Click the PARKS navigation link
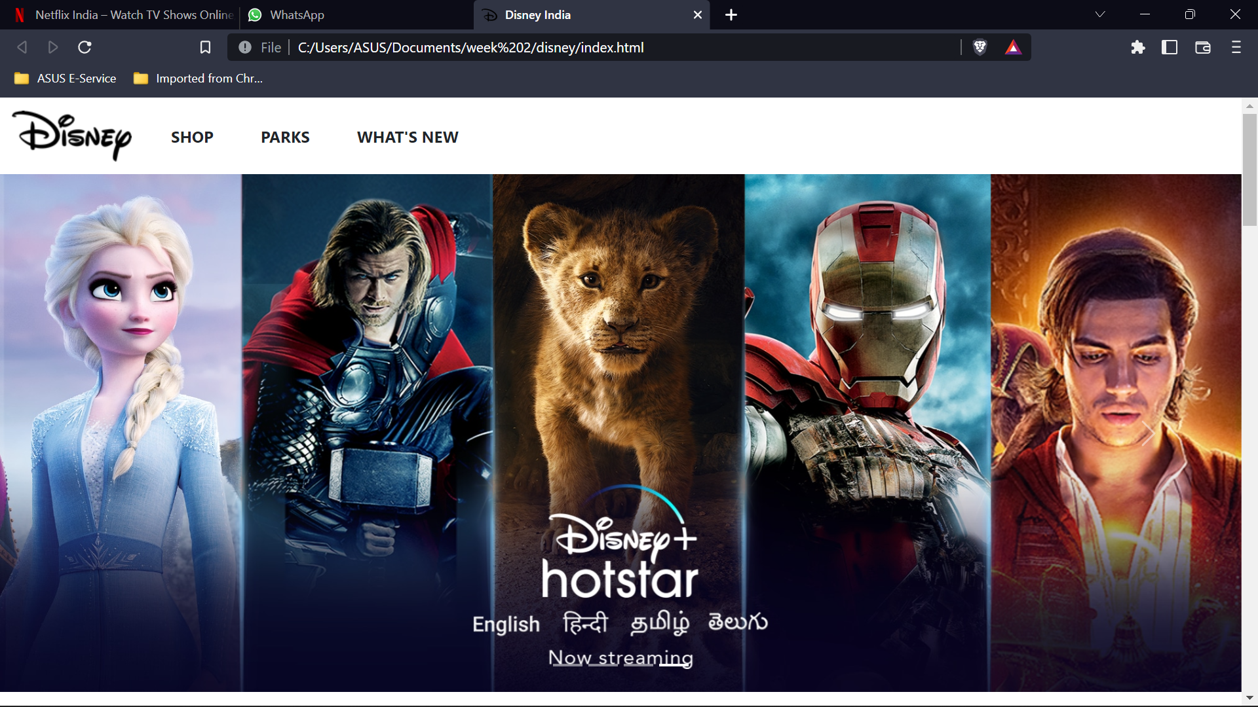Screen dimensions: 1258x707 click(285, 137)
